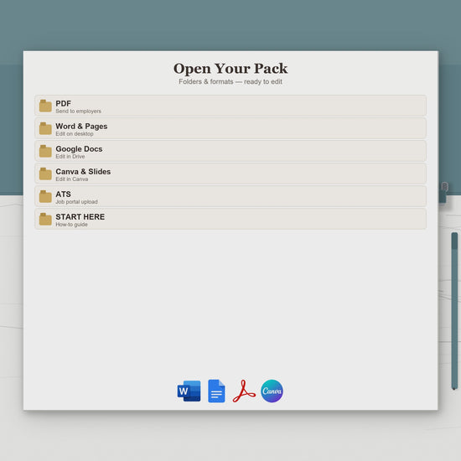Viewport: 461px width, 461px height.
Task: Open the Google Docs folder row
Action: 230,151
